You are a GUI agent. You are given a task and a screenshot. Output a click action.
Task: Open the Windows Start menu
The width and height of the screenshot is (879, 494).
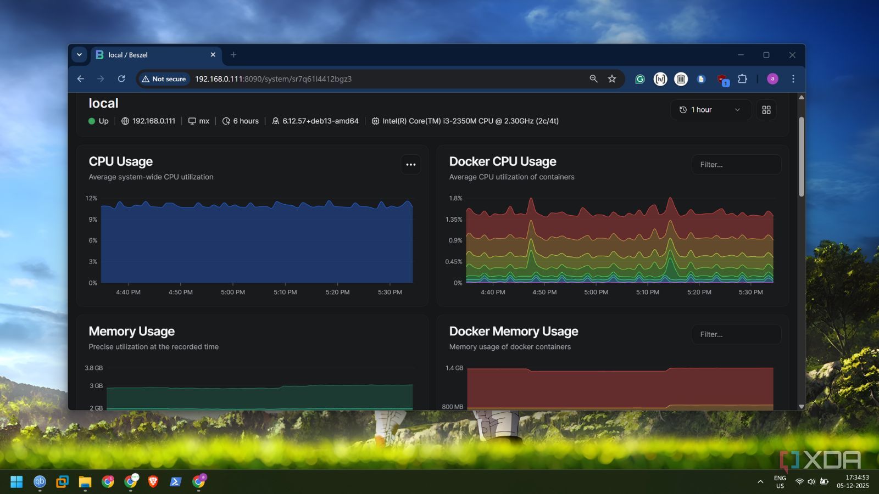pos(16,482)
